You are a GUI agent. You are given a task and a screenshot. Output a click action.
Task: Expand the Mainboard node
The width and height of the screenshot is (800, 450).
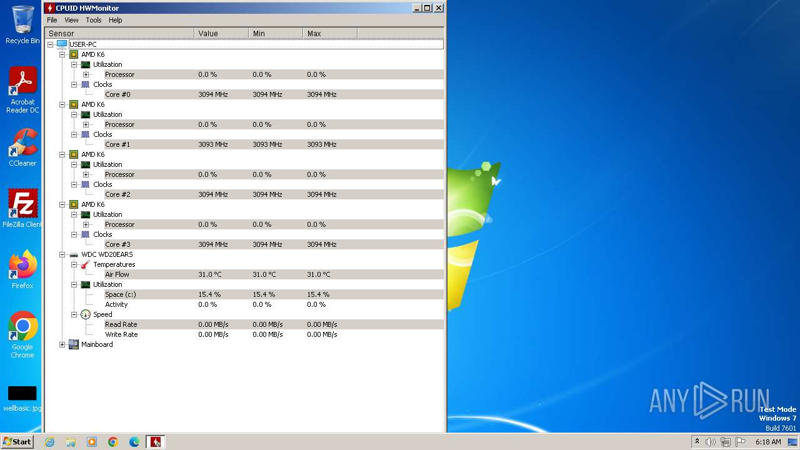(x=62, y=344)
